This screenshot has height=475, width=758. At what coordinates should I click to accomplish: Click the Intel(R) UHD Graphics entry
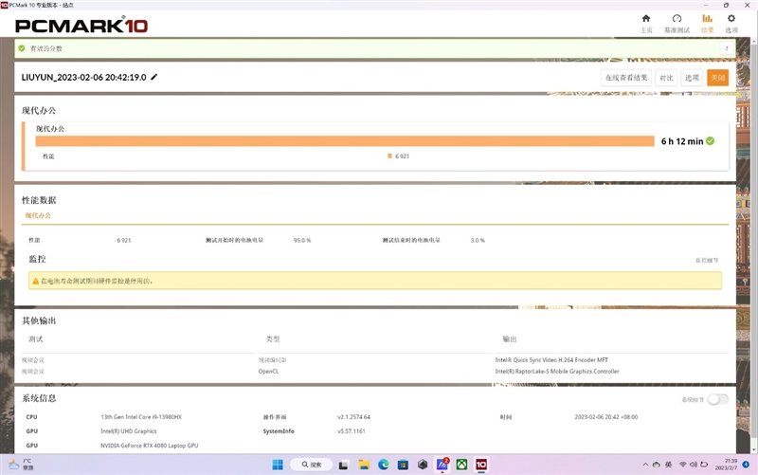point(129,431)
